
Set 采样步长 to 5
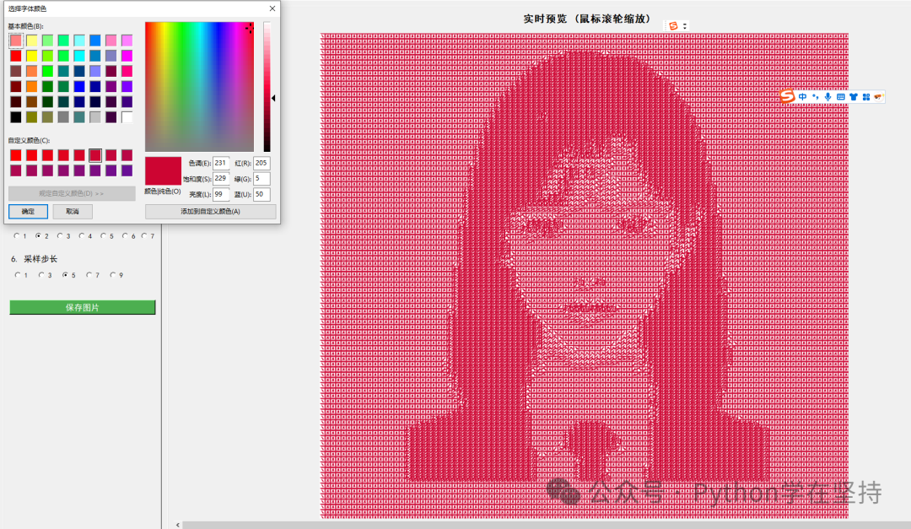coord(65,274)
